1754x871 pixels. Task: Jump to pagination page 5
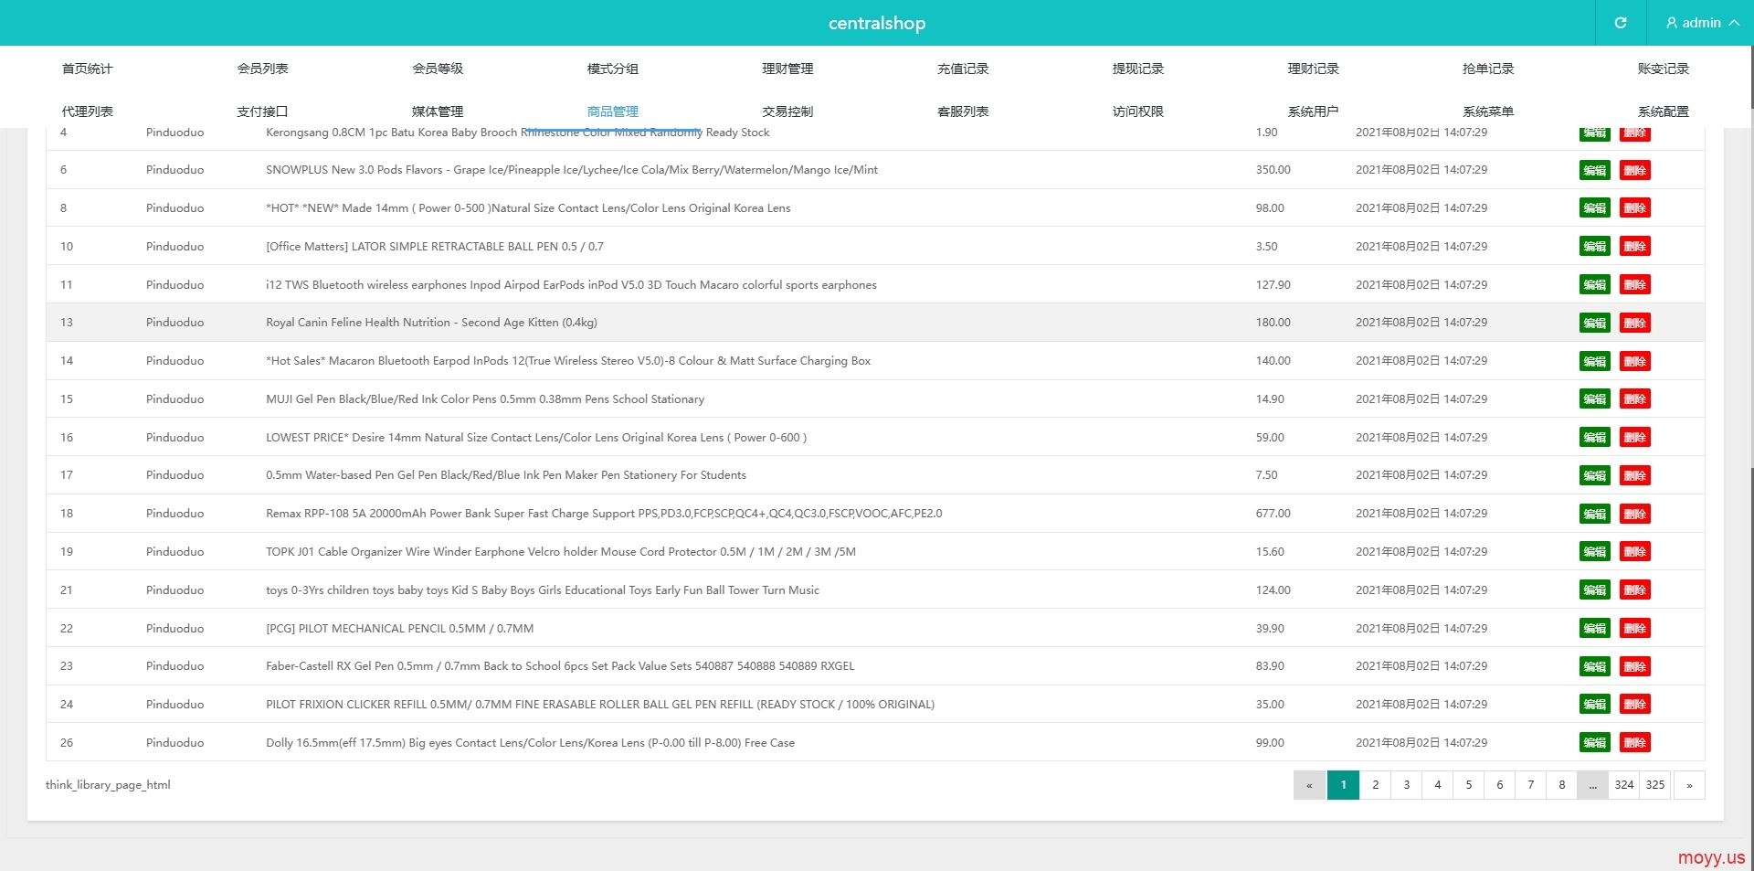point(1469,785)
